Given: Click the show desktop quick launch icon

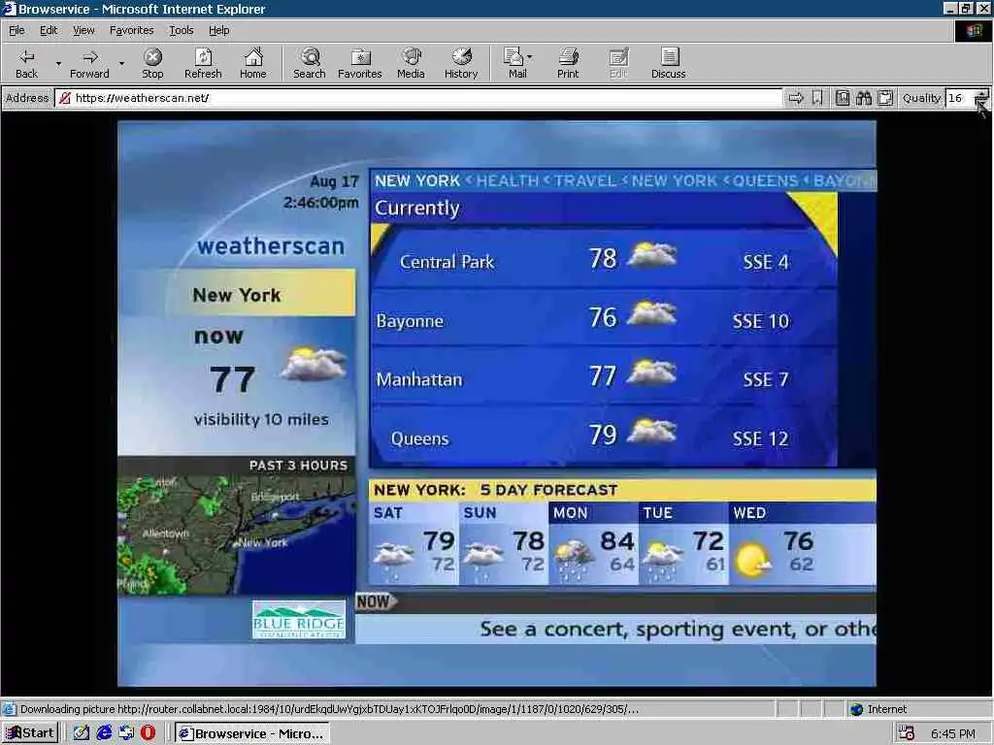Looking at the screenshot, I should pos(126,733).
